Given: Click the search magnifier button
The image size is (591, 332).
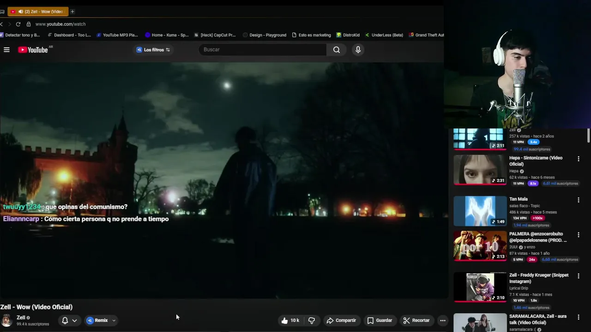Looking at the screenshot, I should pyautogui.click(x=337, y=50).
